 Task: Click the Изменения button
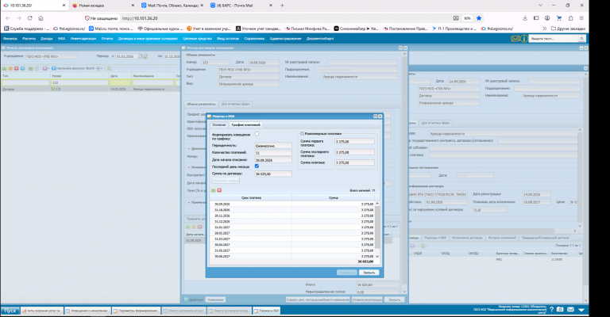pos(215,300)
